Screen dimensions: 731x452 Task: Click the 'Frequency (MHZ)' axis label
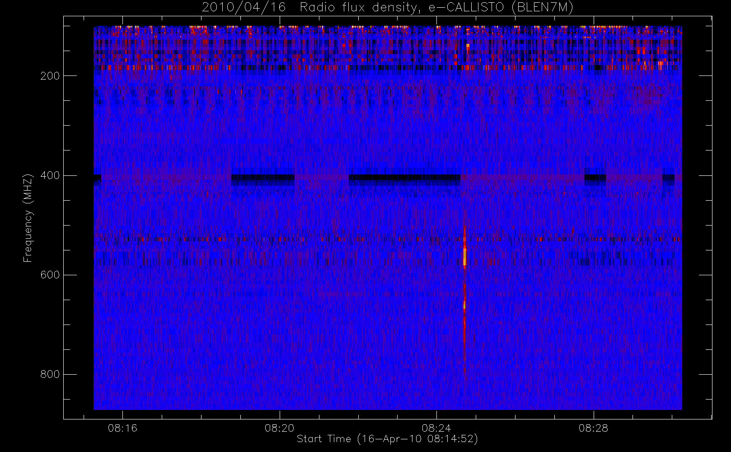(28, 218)
